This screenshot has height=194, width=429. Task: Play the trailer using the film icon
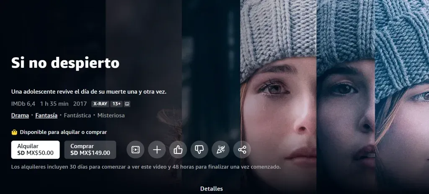click(x=135, y=150)
